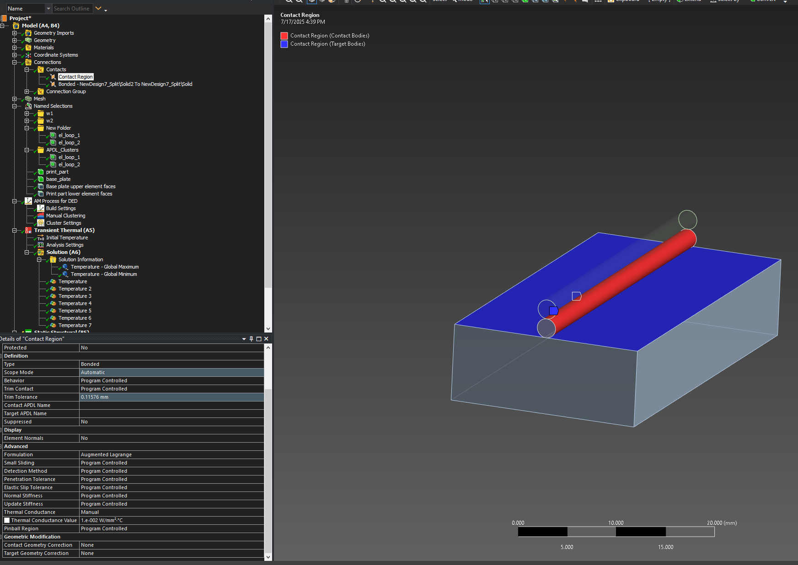Pin the Details of Contact Region panel
This screenshot has height=565, width=798.
click(x=251, y=339)
